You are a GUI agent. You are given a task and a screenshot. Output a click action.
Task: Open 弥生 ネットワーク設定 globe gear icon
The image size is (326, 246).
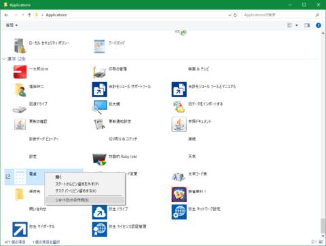(x=179, y=211)
